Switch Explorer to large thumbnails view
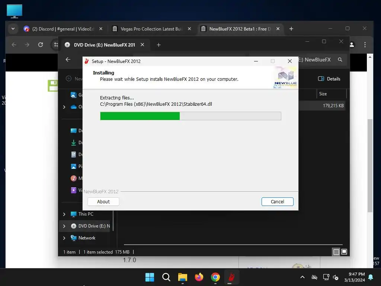Image resolution: width=381 pixels, height=286 pixels. click(344, 252)
